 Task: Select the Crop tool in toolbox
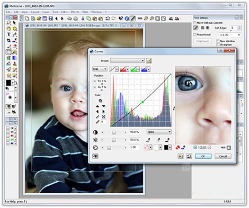coord(8,40)
